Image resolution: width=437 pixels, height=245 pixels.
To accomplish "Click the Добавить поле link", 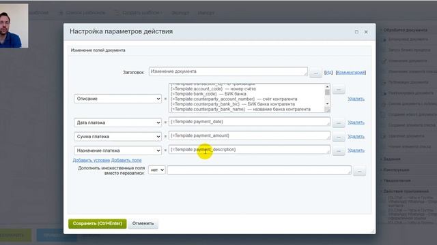I will [x=126, y=161].
